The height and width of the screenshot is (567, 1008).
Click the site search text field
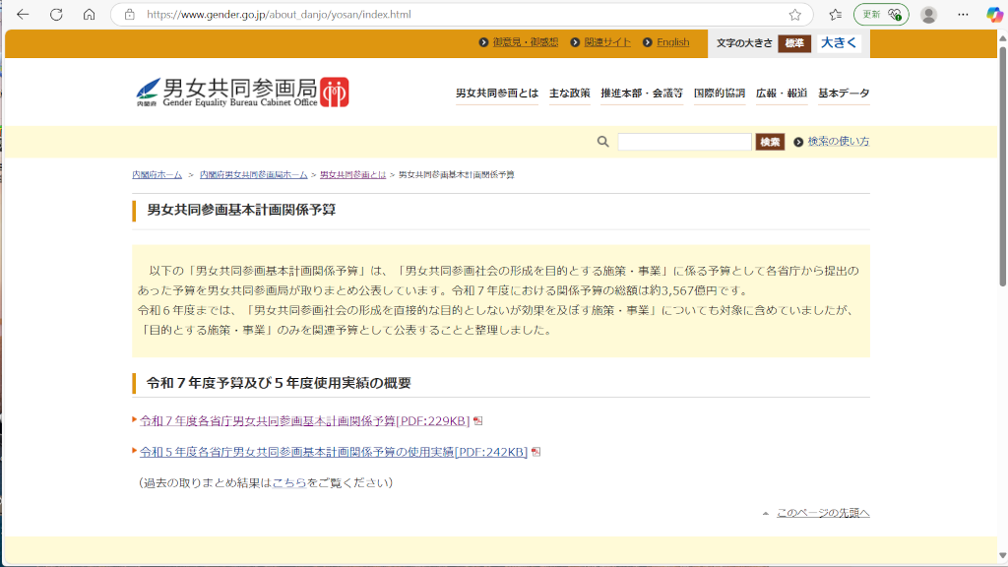click(x=684, y=142)
